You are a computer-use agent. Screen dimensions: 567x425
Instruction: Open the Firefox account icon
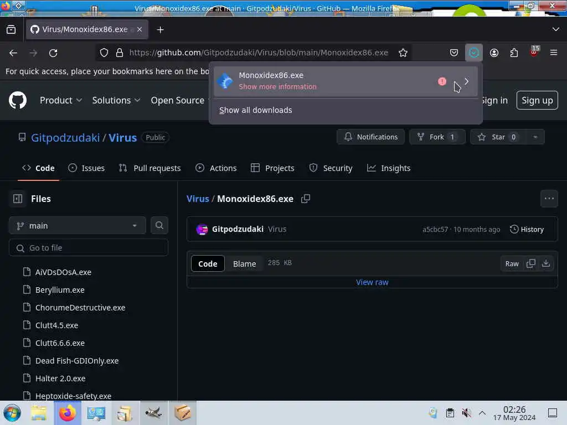[x=494, y=53]
